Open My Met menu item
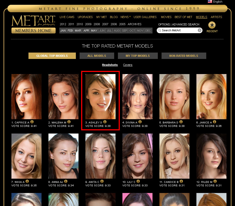235x206 pixels. pos(101,17)
